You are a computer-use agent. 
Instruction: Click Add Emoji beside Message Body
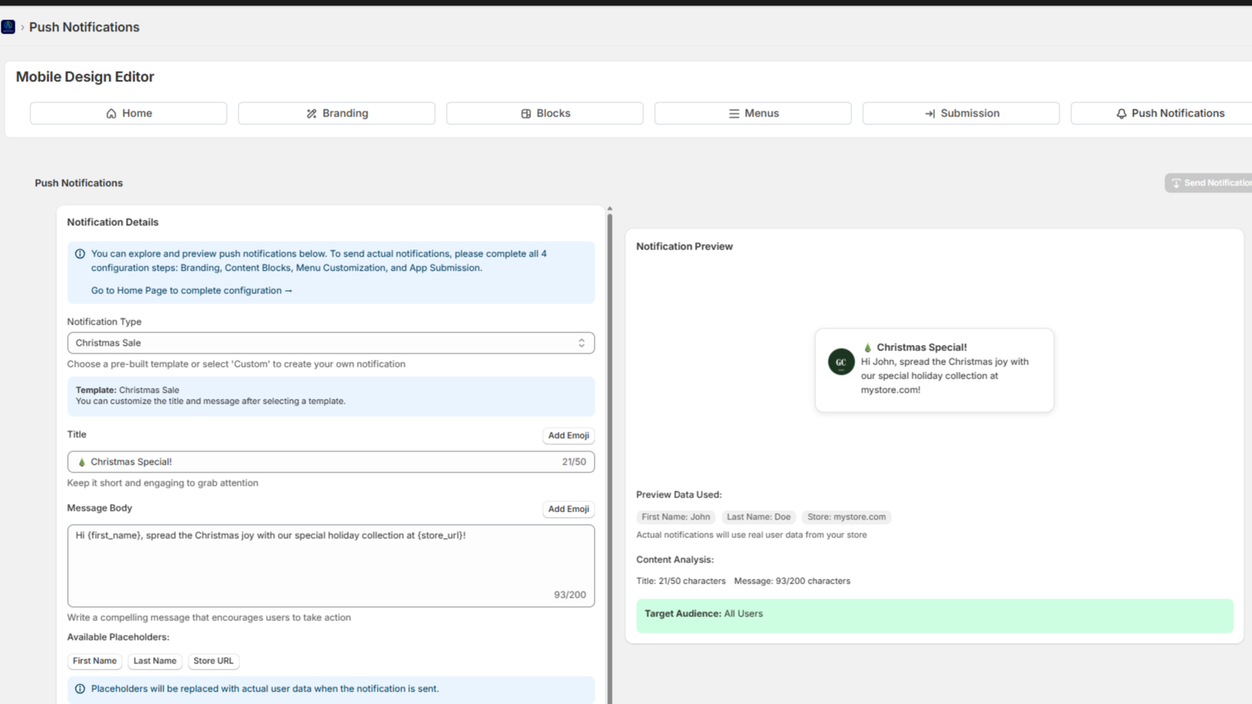coord(569,509)
